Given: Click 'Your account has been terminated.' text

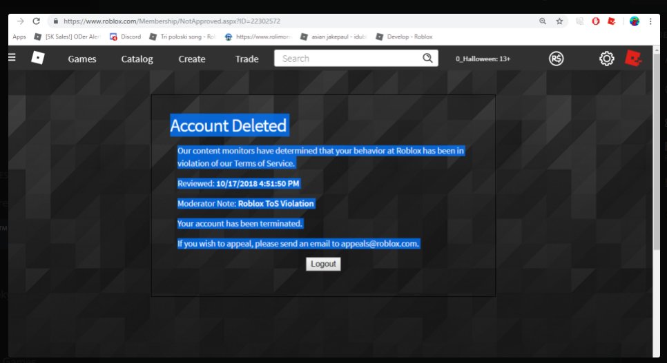Looking at the screenshot, I should pos(240,223).
